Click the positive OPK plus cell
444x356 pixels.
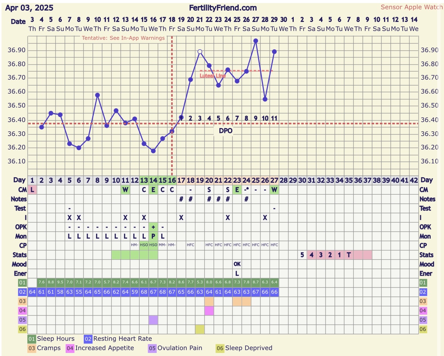click(153, 227)
